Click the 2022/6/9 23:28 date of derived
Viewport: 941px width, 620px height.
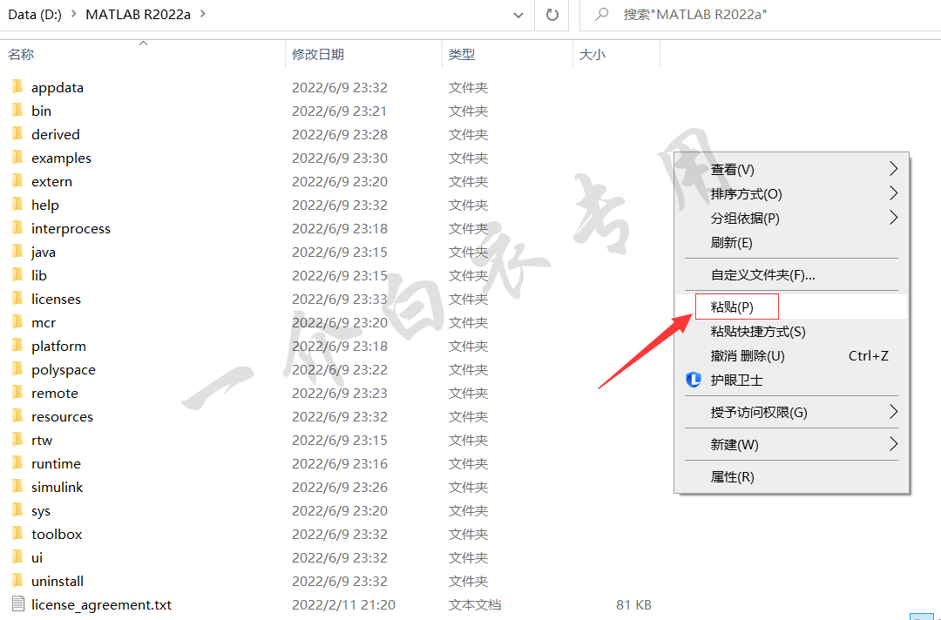[340, 134]
